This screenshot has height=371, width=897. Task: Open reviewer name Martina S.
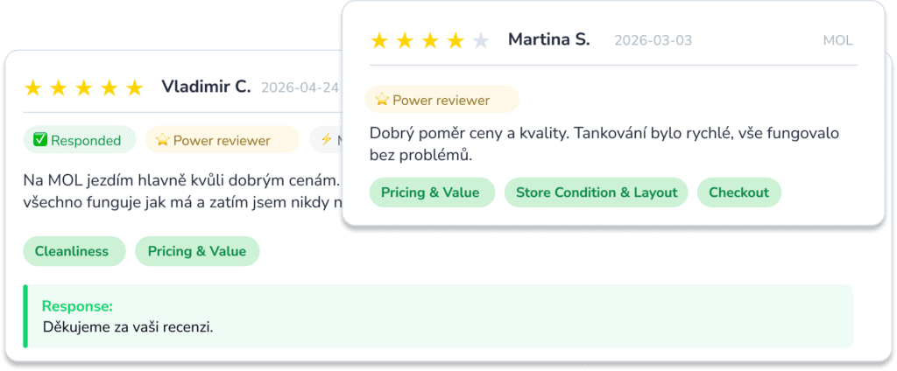548,39
